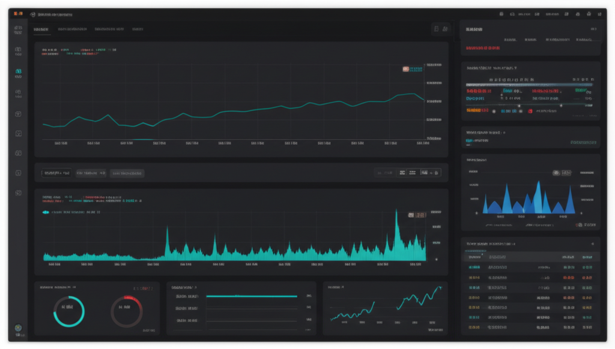Click the teal progress bar in bottom summary panel
The image size is (615, 349).
pos(252,296)
